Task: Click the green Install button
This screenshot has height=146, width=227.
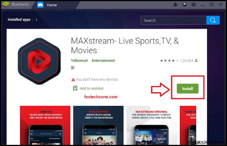Action: click(x=187, y=89)
